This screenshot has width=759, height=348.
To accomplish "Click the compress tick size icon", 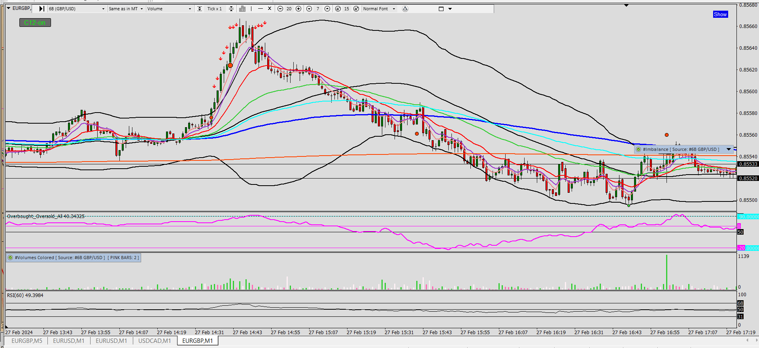I will tap(231, 9).
